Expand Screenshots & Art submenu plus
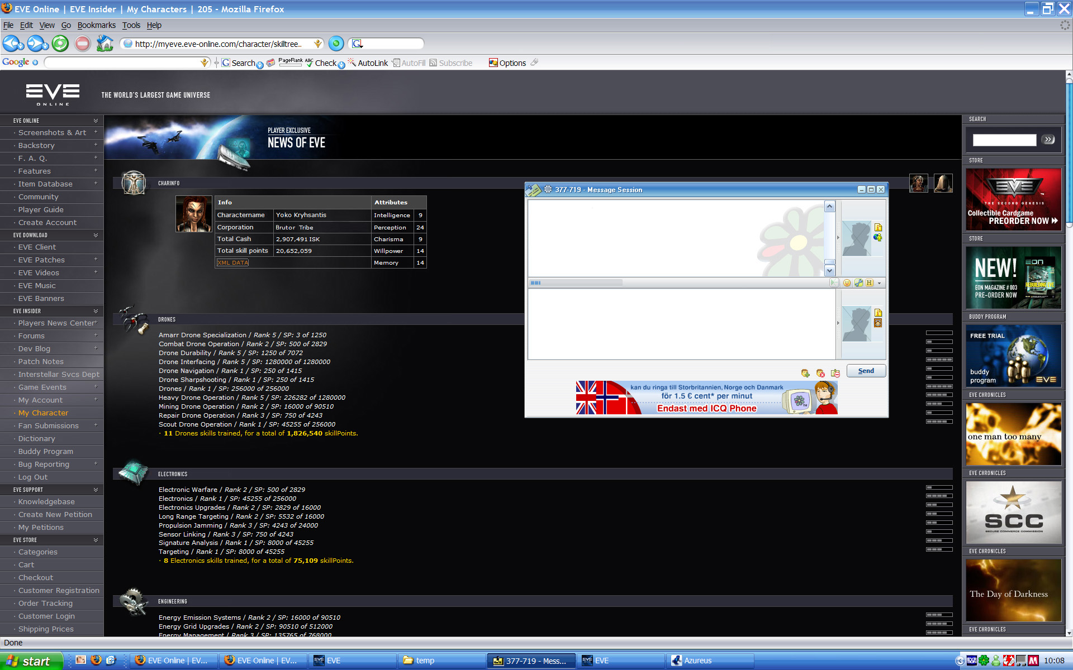This screenshot has height=670, width=1073. [x=96, y=132]
